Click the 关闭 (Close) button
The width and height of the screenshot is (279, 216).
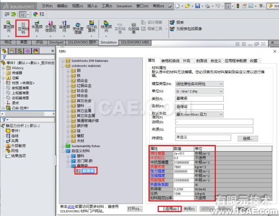click(x=189, y=209)
